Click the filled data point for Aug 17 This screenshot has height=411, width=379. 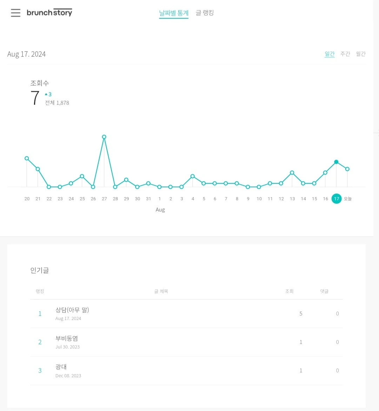coord(336,162)
